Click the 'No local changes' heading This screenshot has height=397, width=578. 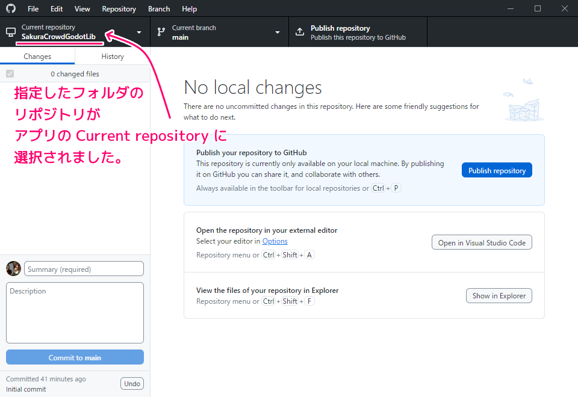[252, 88]
